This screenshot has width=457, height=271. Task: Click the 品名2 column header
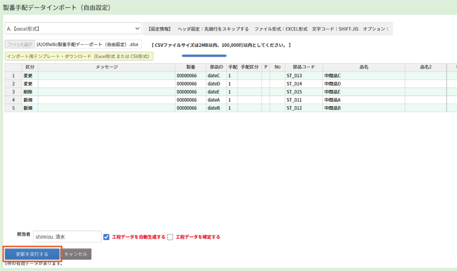click(x=425, y=67)
